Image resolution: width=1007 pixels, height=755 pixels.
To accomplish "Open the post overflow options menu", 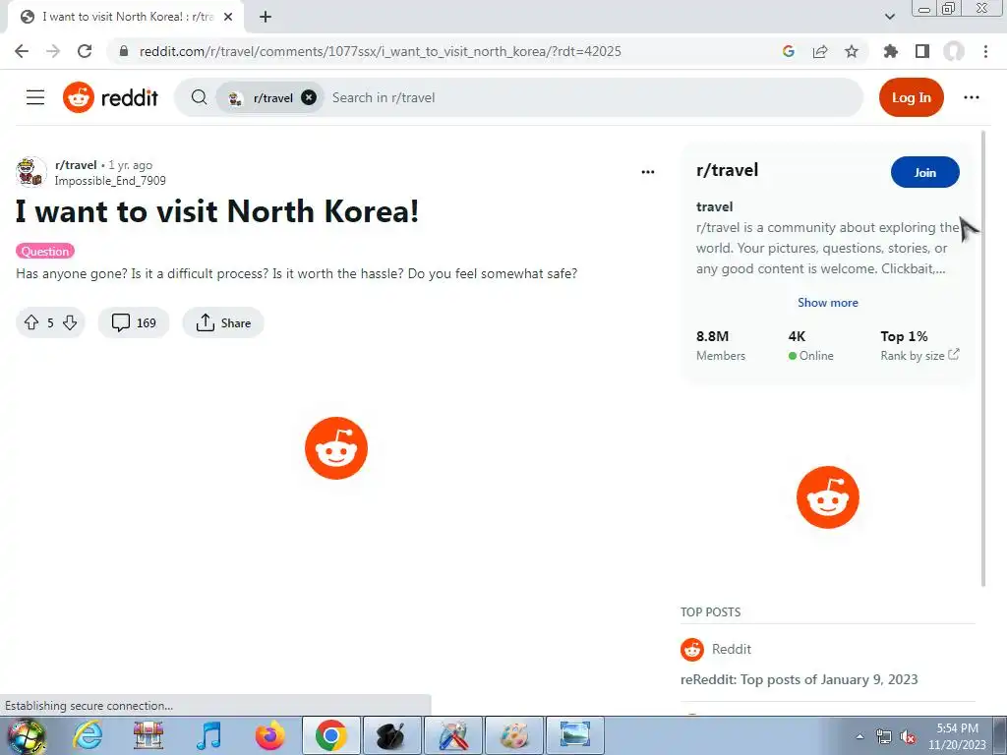I will point(647,172).
